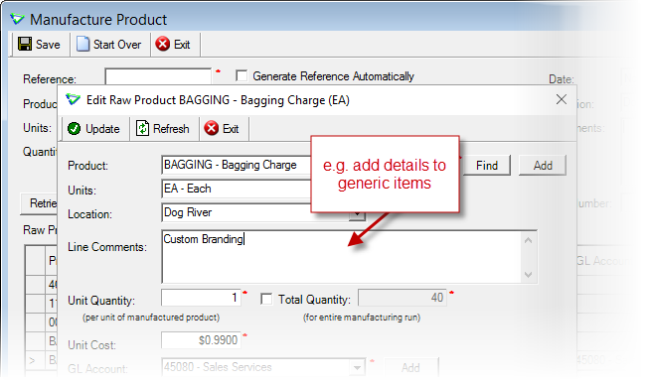This screenshot has width=649, height=384.
Task: Click the Line Comments scrollbar down arrow
Action: [x=528, y=274]
